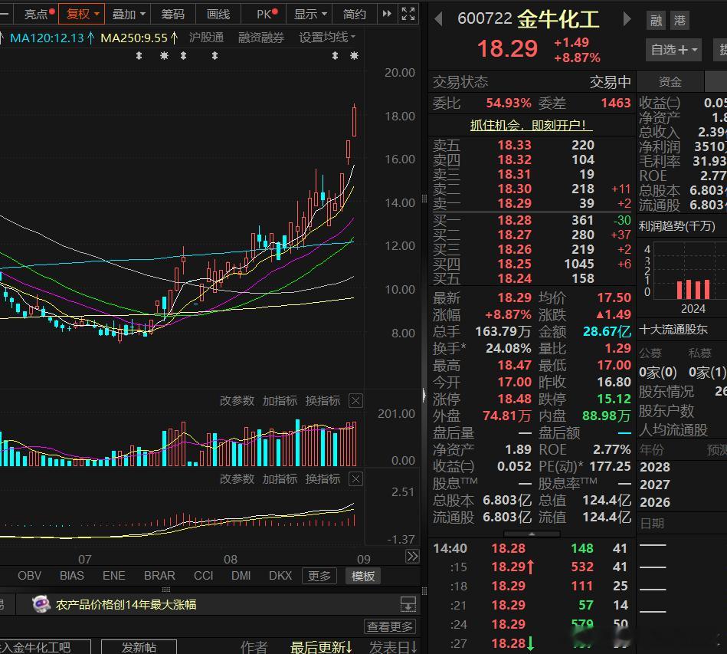
Task: Click 加指标 on the MACD indicator
Action: pyautogui.click(x=280, y=478)
